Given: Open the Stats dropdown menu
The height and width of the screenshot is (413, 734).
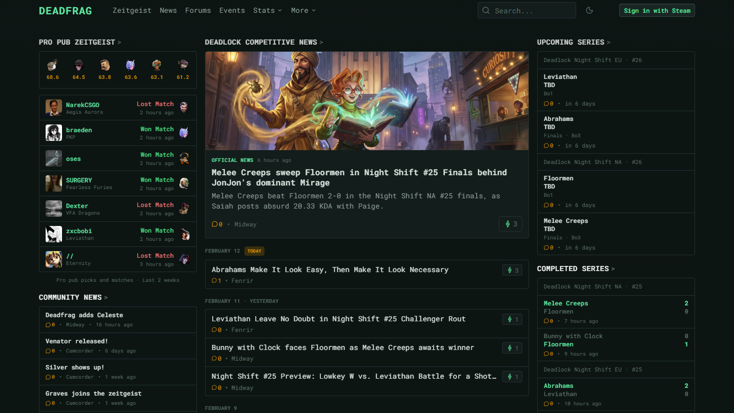Looking at the screenshot, I should click(x=267, y=10).
